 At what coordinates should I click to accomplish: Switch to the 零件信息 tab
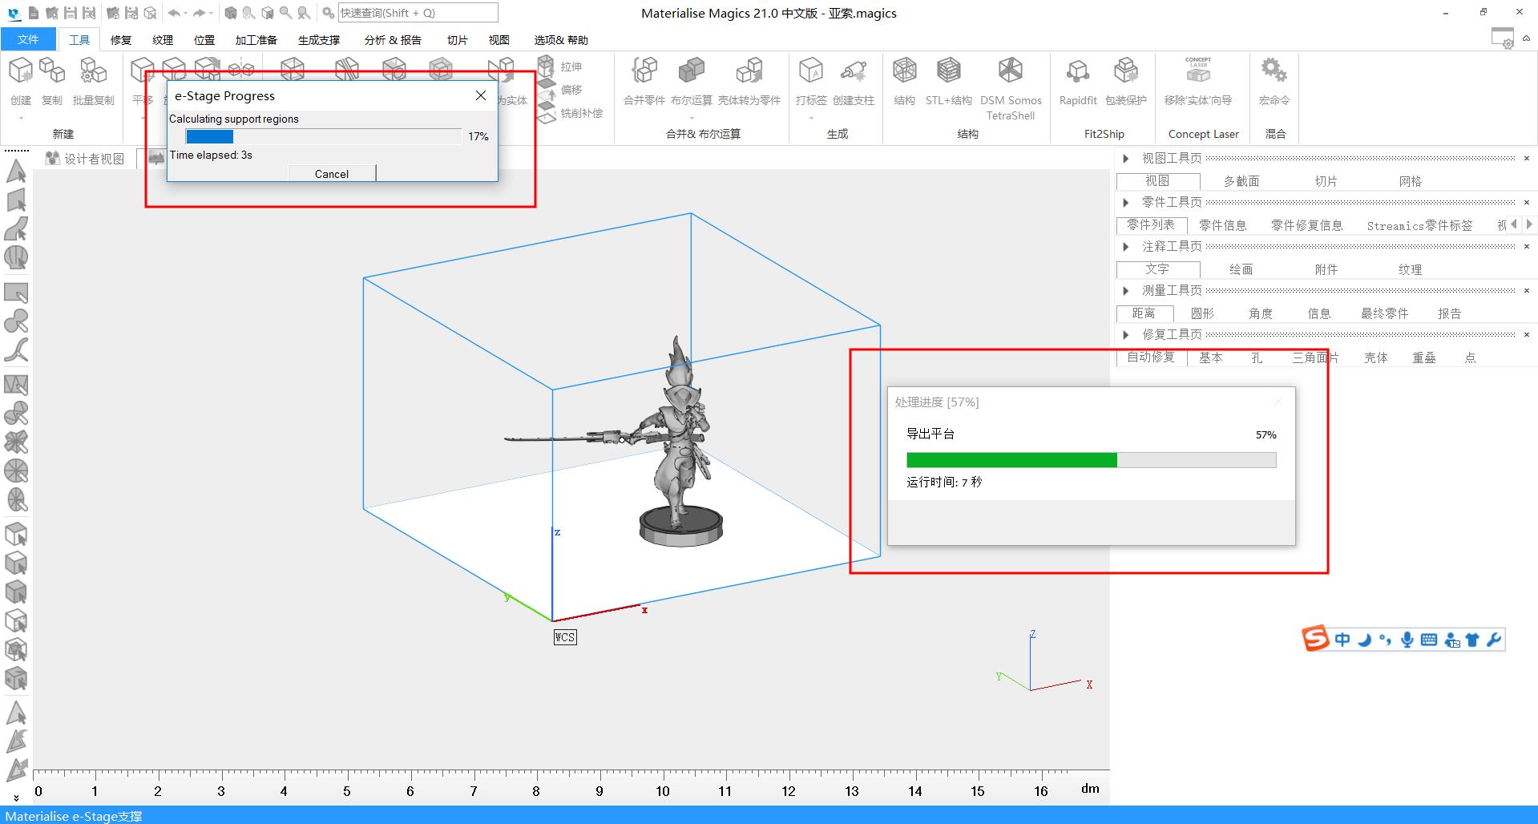click(x=1222, y=225)
